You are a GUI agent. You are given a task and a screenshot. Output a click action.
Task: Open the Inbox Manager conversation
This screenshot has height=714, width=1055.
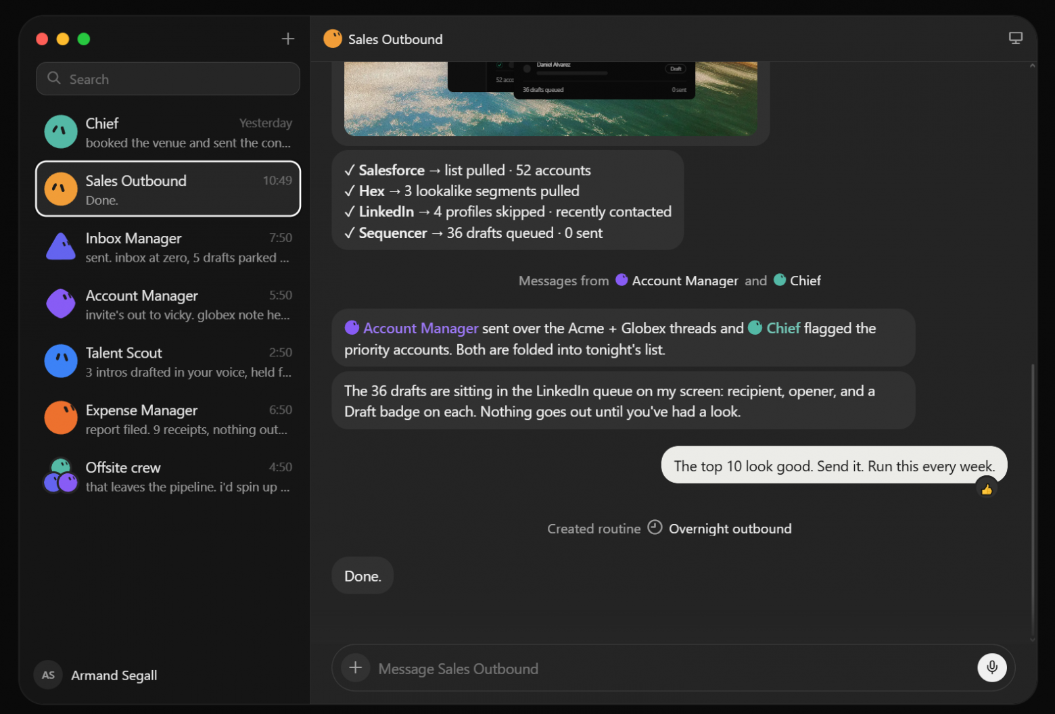168,247
